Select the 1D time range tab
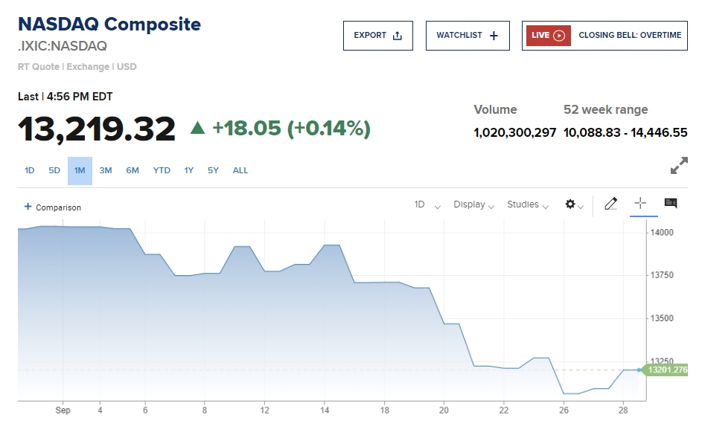The image size is (702, 432). point(30,171)
